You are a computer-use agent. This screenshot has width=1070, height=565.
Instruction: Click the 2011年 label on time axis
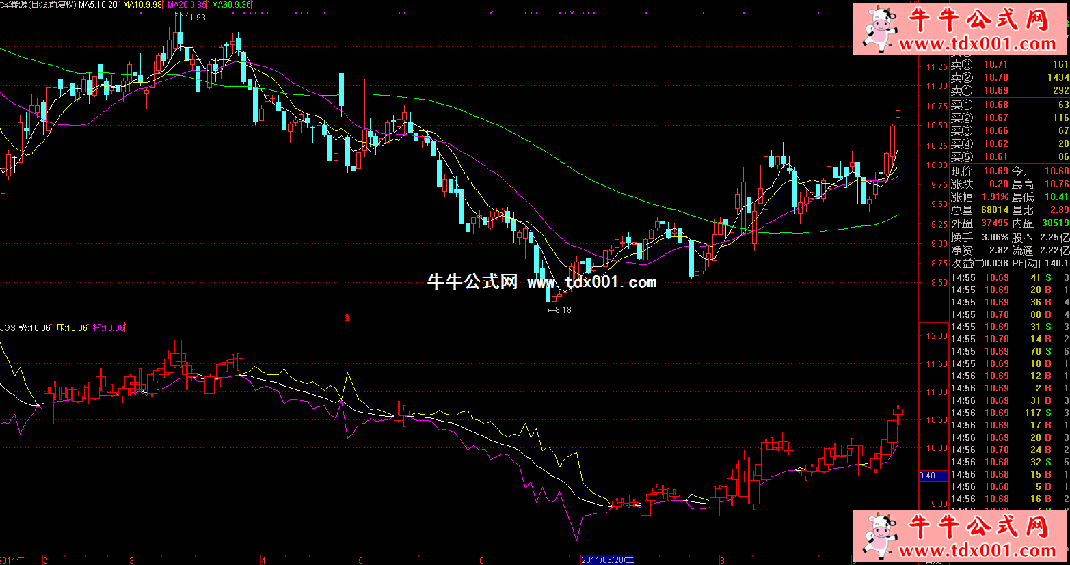12,560
